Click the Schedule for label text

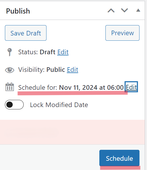point(38,87)
